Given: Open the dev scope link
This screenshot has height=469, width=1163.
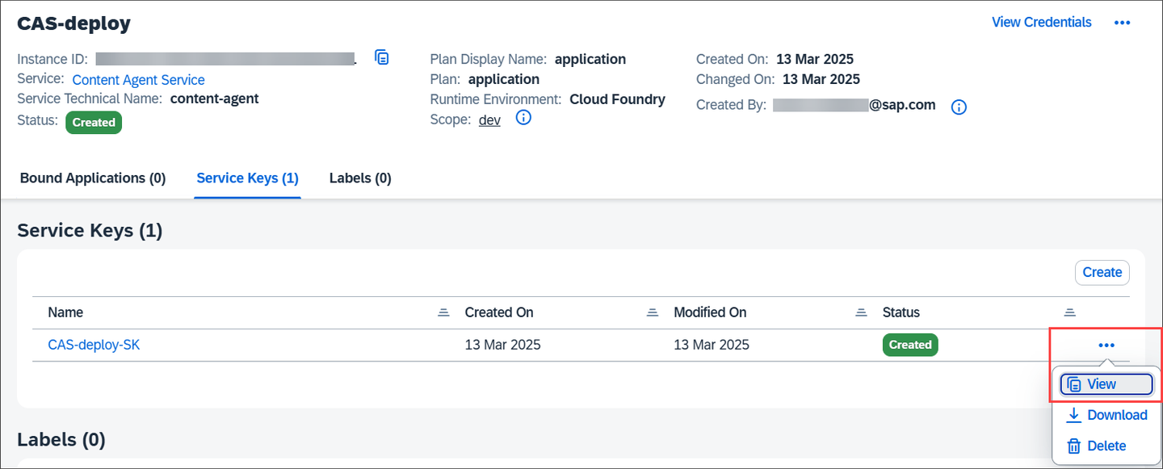Looking at the screenshot, I should click(x=489, y=119).
